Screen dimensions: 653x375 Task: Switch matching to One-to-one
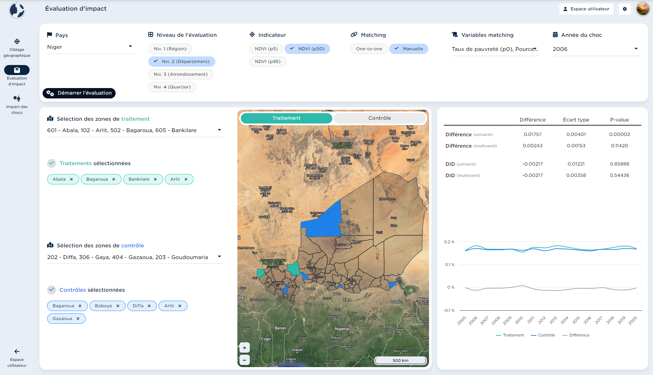(369, 49)
